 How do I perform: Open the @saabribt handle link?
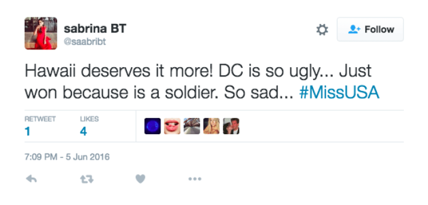click(x=85, y=41)
